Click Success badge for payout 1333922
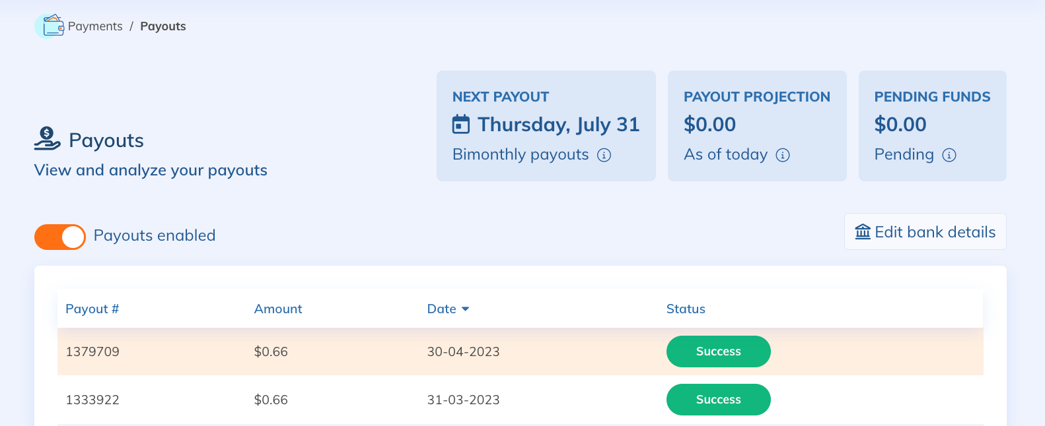This screenshot has height=426, width=1045. (x=718, y=400)
